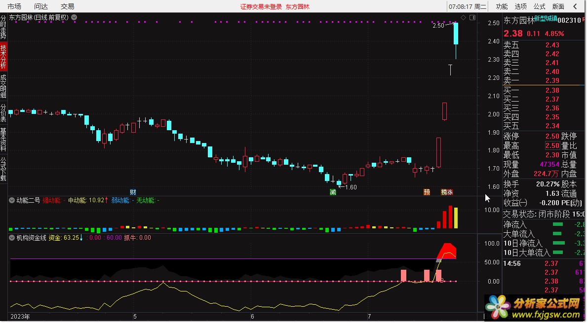
Task: Open the 交易 menu
Action: (68, 6)
